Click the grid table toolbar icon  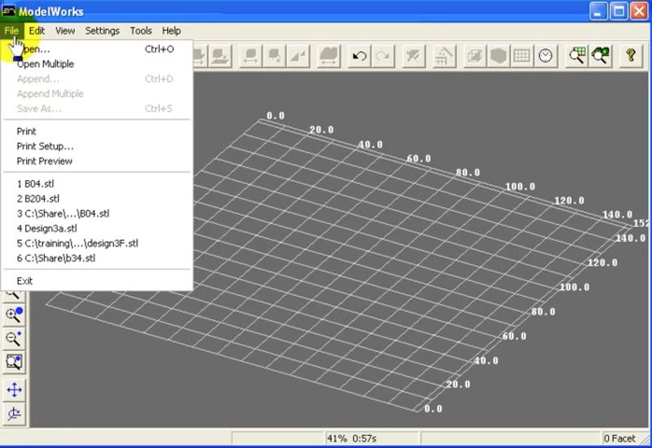click(x=522, y=55)
